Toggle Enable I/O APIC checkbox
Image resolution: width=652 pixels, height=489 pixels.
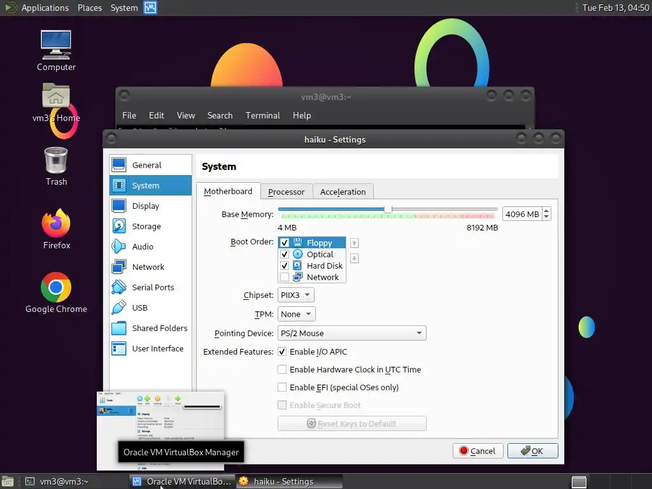point(282,351)
